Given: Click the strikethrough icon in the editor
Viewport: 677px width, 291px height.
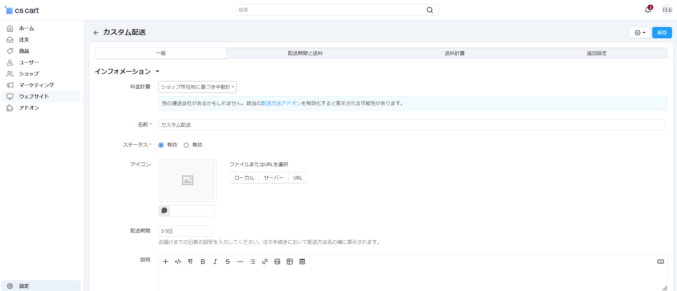Looking at the screenshot, I should pos(228,262).
